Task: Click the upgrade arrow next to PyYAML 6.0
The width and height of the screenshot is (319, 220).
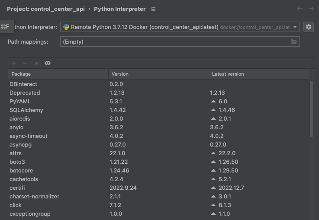Action: point(213,101)
